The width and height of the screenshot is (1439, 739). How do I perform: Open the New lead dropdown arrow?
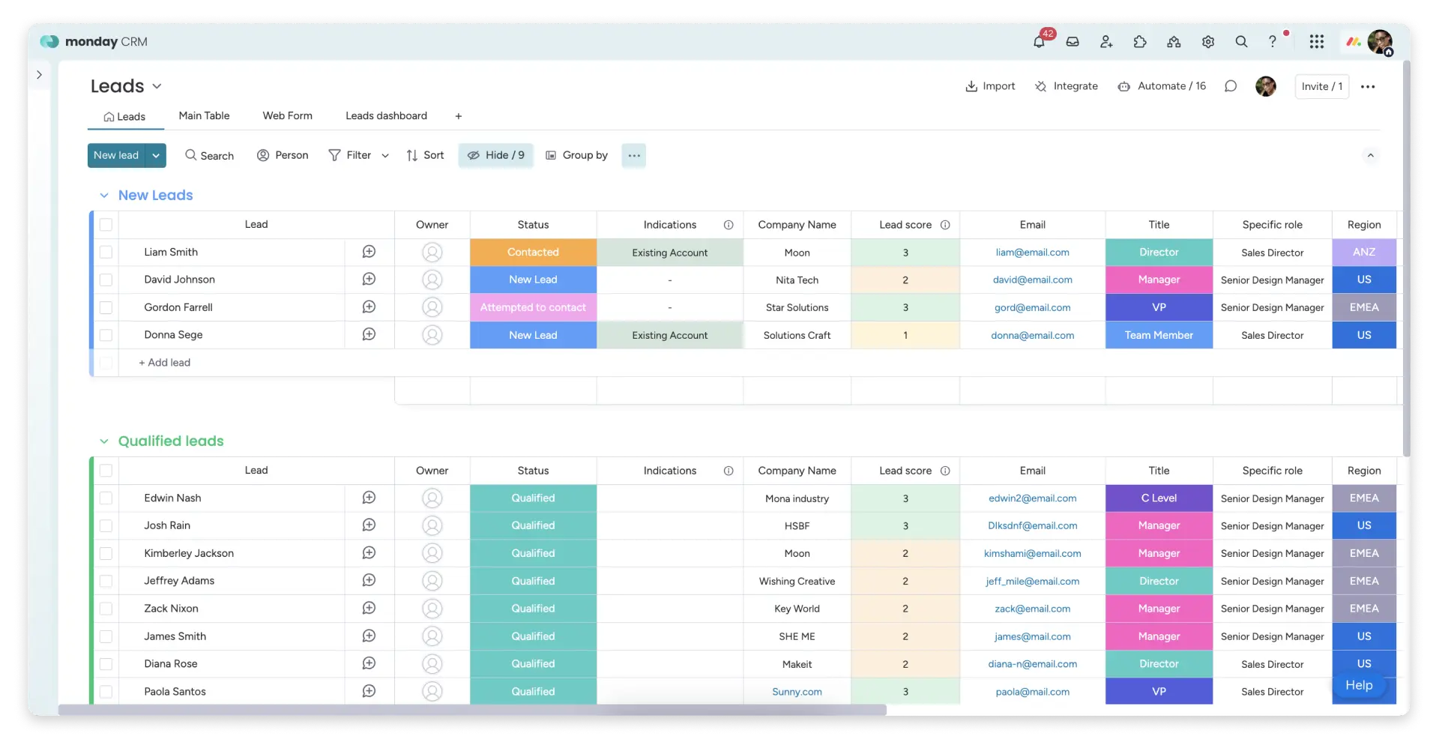[x=156, y=155]
